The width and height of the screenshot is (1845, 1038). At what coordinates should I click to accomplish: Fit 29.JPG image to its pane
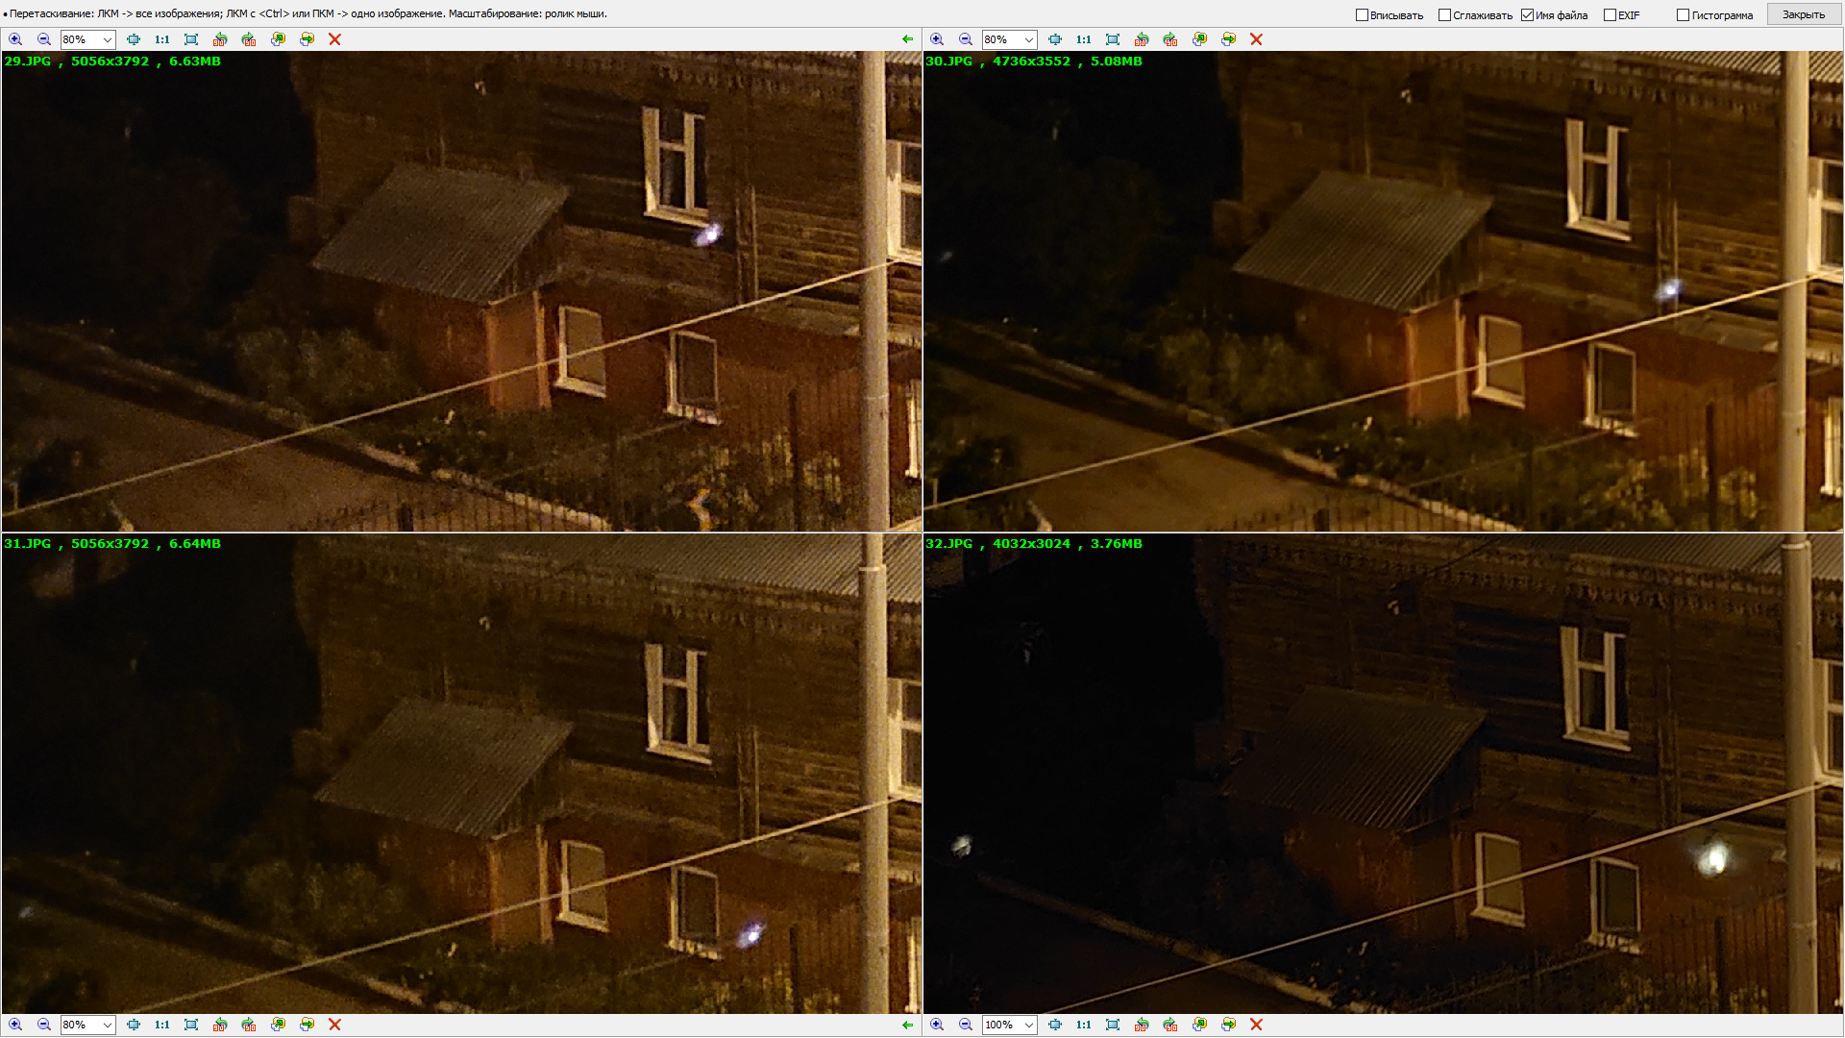pyautogui.click(x=134, y=39)
